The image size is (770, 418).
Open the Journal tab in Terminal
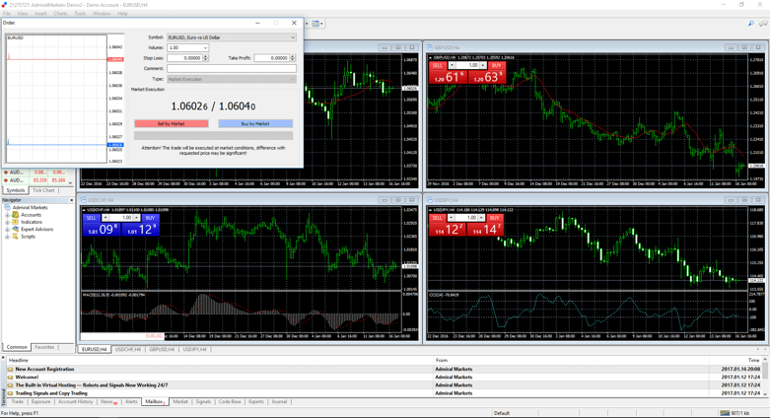tap(279, 402)
